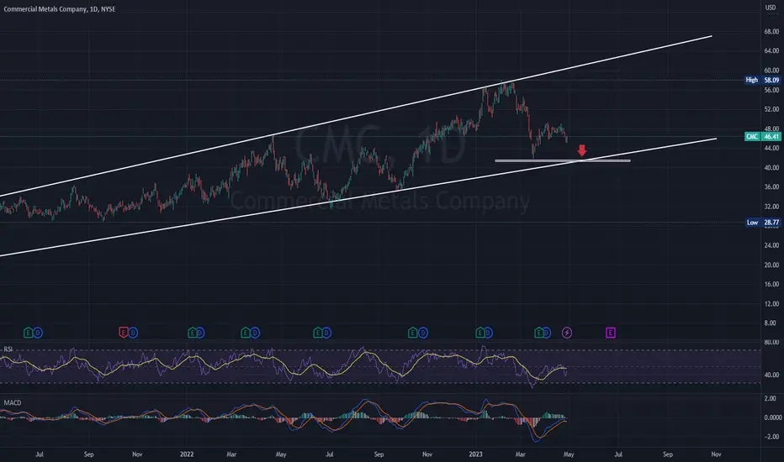Click the May label nearest to 2023

coord(569,454)
